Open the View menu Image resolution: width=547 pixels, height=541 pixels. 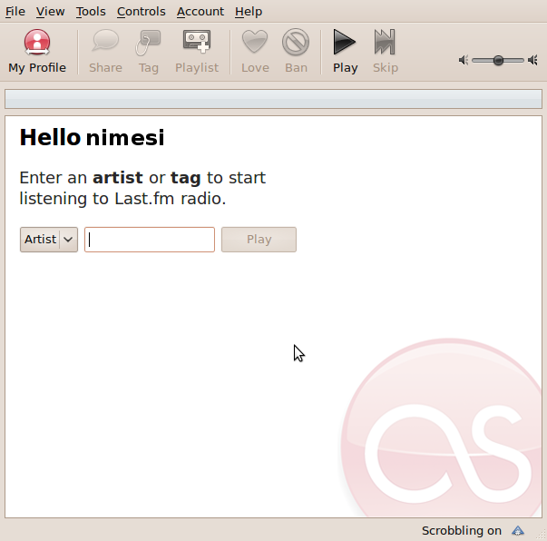(x=50, y=12)
